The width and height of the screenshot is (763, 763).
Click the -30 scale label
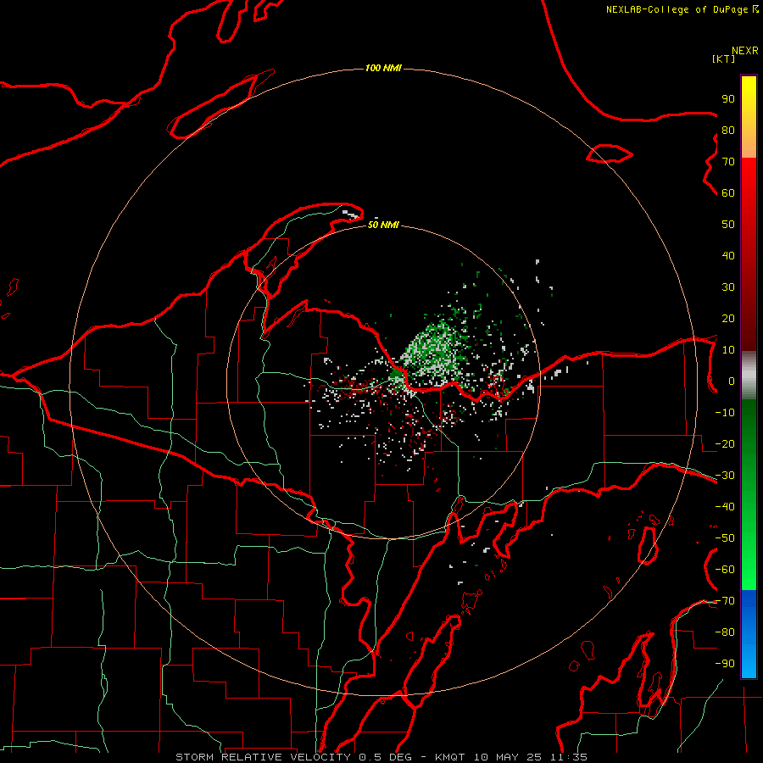725,476
